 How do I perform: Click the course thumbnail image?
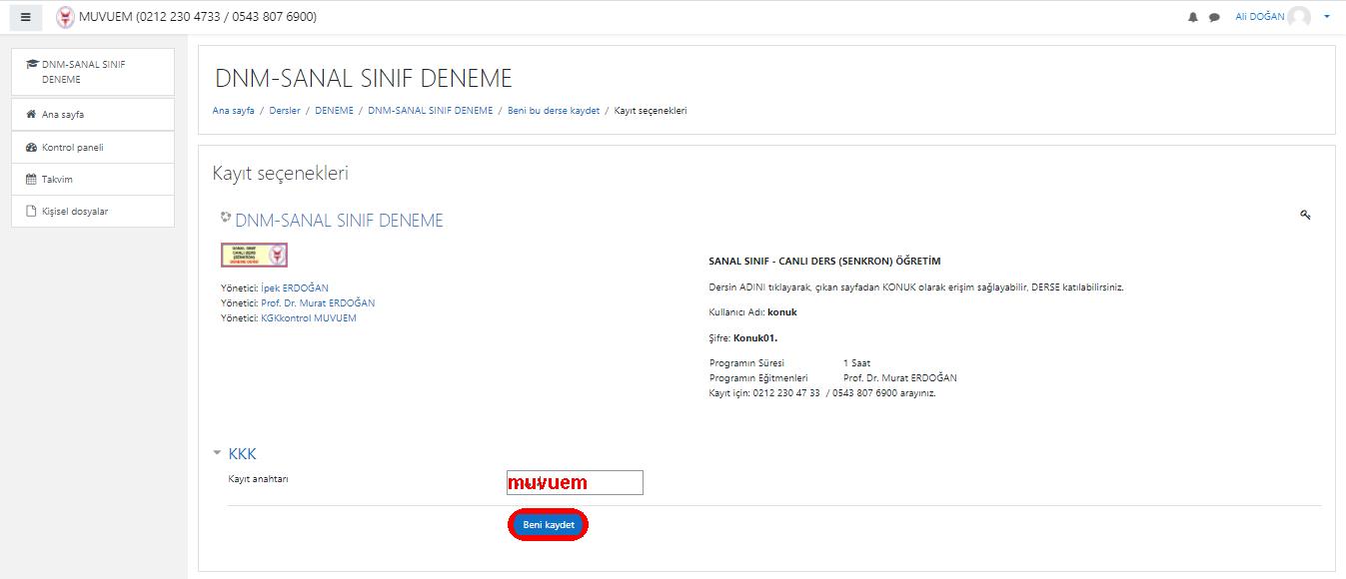coord(254,255)
